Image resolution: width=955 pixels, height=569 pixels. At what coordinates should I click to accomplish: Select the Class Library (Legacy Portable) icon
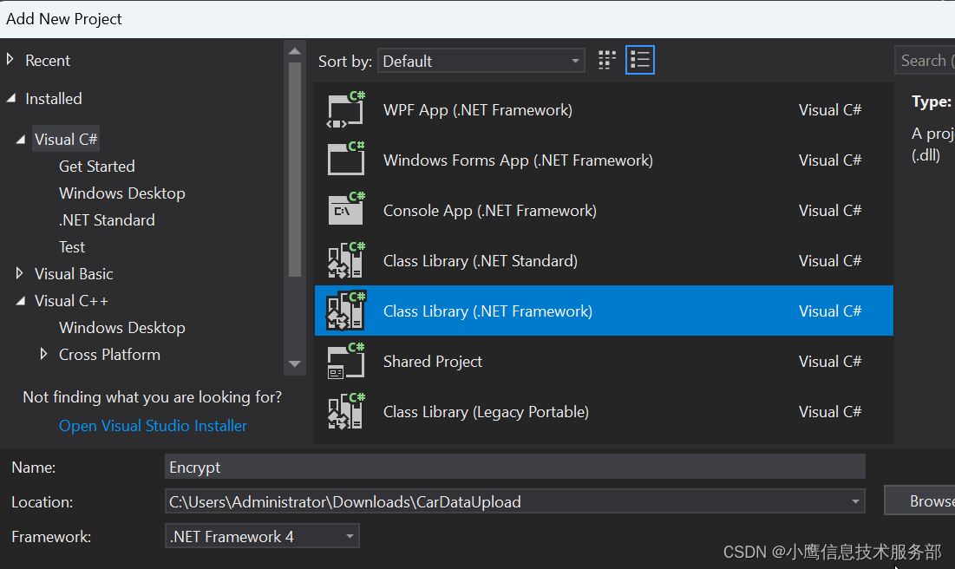(x=346, y=411)
